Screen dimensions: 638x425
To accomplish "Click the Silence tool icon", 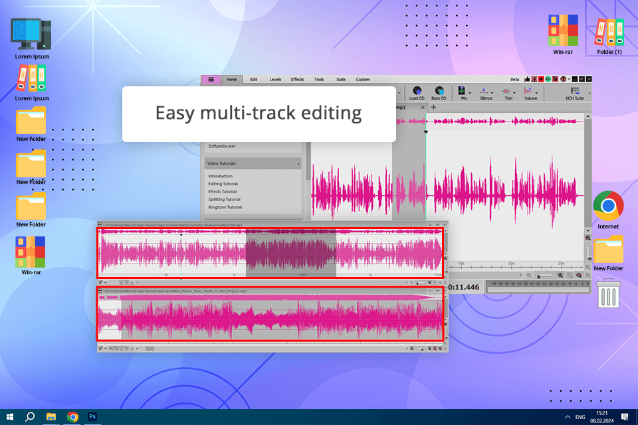I will tap(484, 91).
